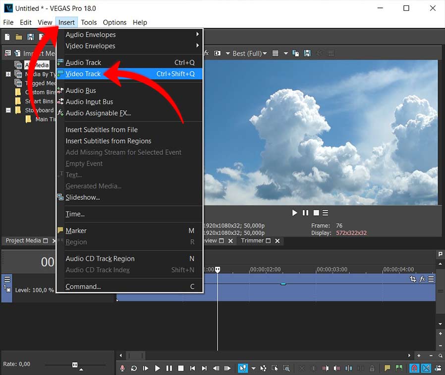The width and height of the screenshot is (445, 375).
Task: Go to start of project in transport
Action: 192,369
